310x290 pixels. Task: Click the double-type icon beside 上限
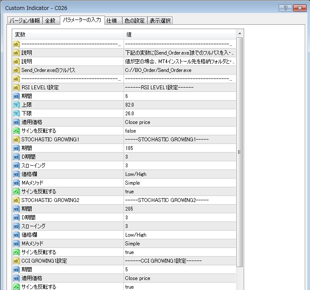tap(16, 105)
